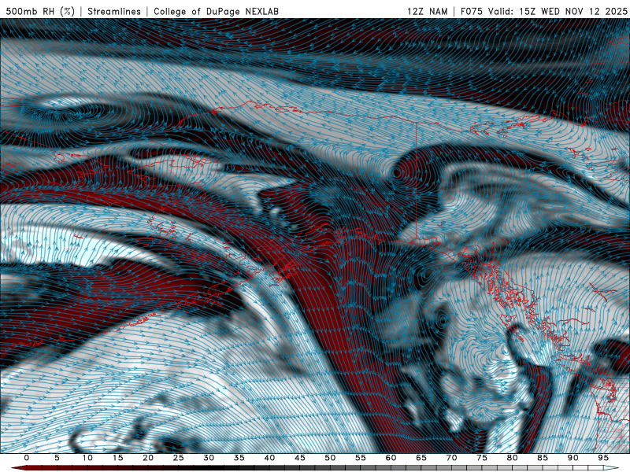Click the '500mb RH (%)' title text

point(40,11)
